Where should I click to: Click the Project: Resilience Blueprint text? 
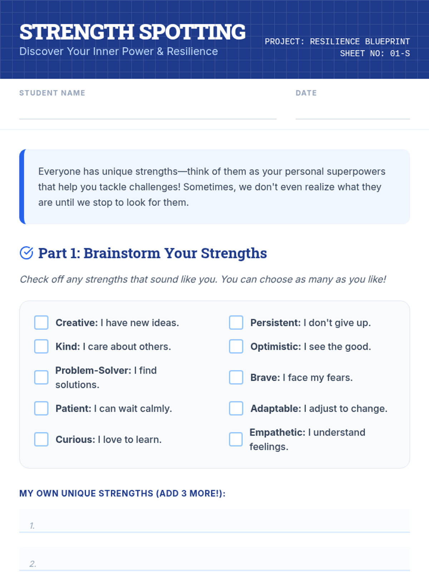click(x=337, y=41)
